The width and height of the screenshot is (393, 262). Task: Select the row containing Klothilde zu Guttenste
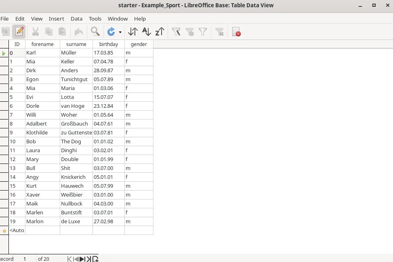coord(5,132)
